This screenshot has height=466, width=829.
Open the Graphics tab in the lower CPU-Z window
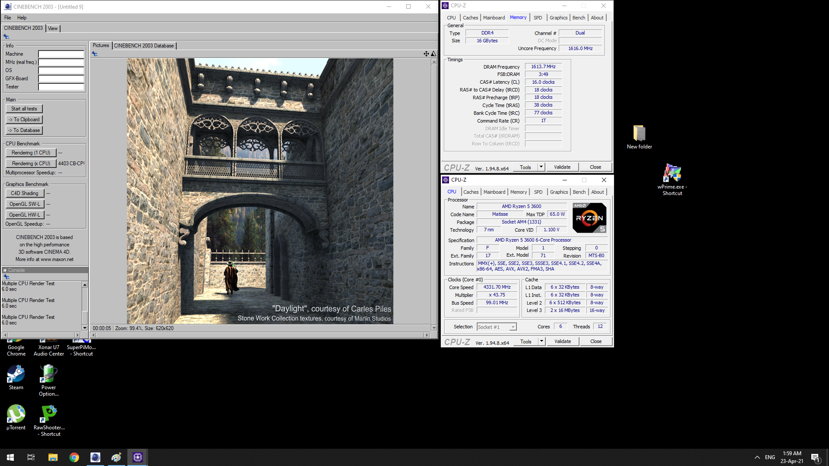559,192
